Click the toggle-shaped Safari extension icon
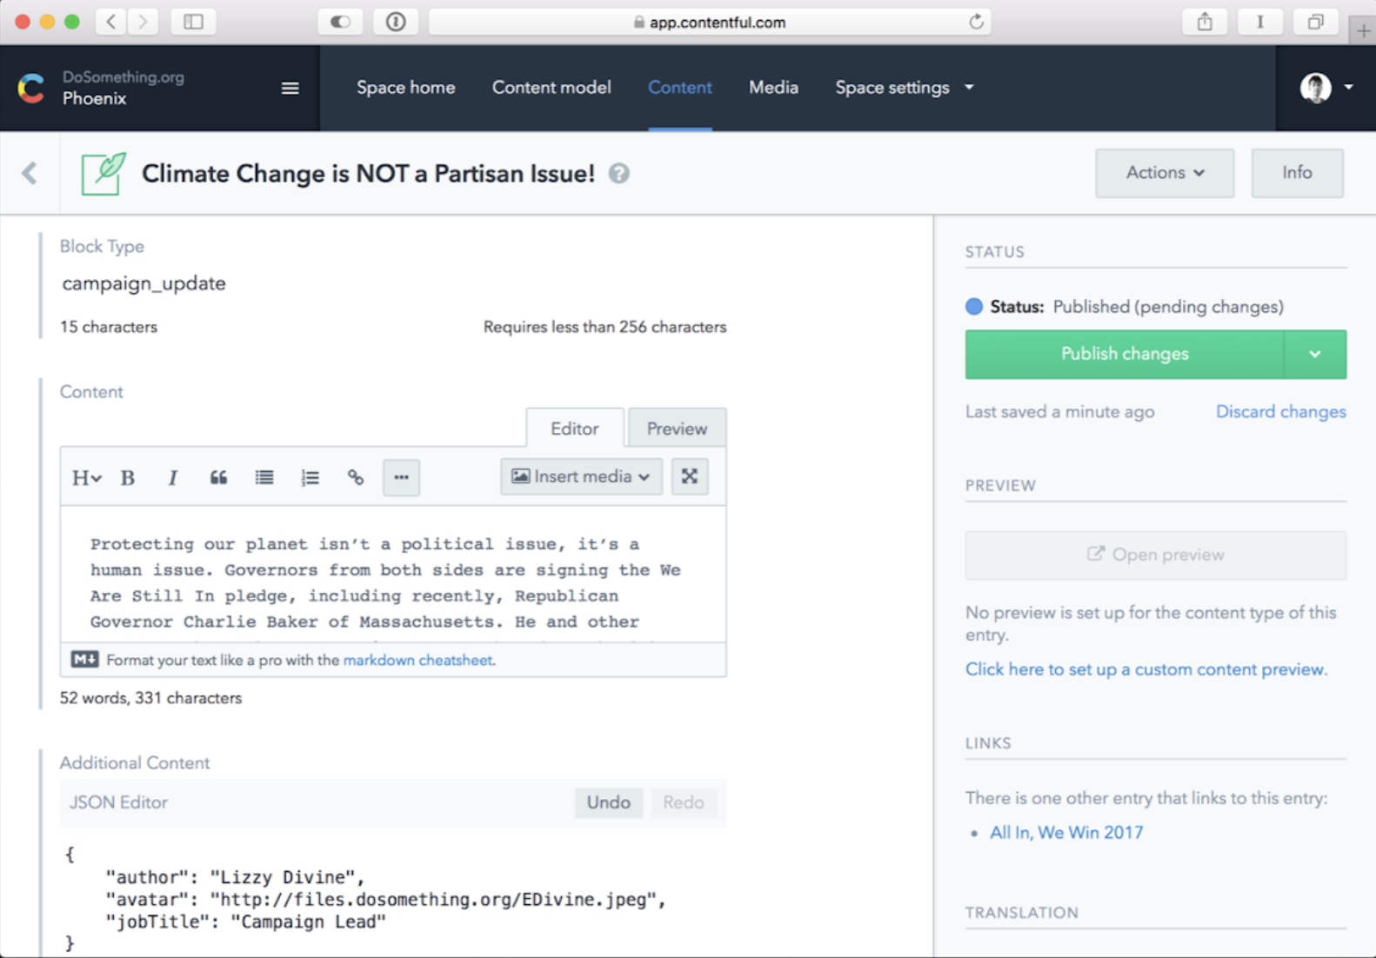The width and height of the screenshot is (1376, 958). pos(340,22)
